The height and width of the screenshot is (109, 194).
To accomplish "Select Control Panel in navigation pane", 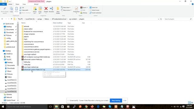I will click(x=11, y=100).
